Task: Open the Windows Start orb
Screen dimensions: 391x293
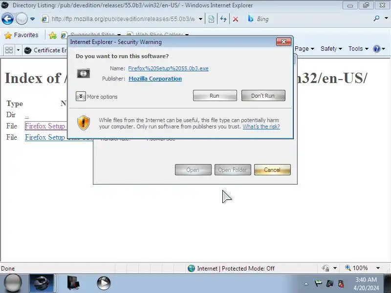Action: point(13,283)
